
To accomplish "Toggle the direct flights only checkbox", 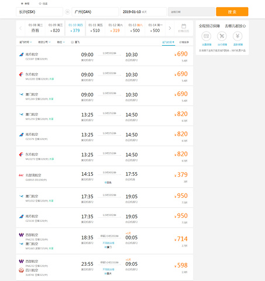I will click(73, 42).
